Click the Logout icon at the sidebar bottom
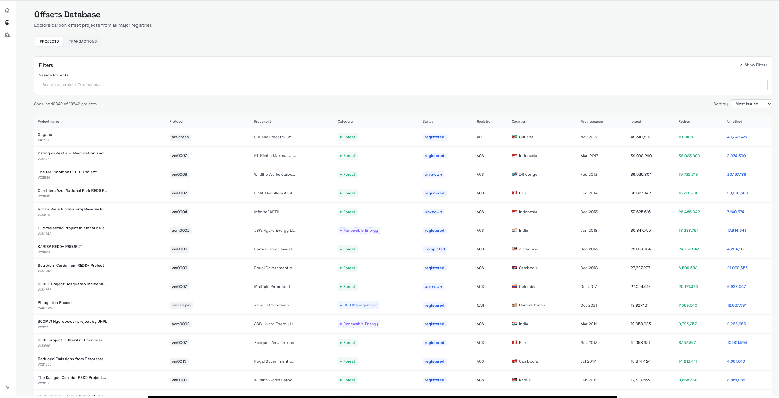This screenshot has height=398, width=779. (7, 387)
